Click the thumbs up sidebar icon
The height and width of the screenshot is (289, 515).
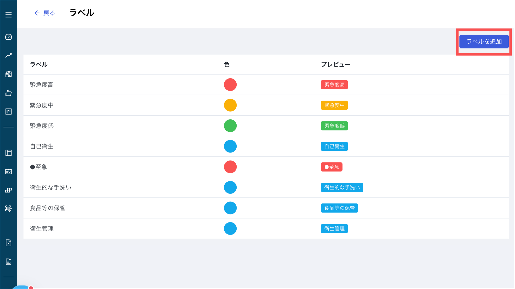click(9, 93)
